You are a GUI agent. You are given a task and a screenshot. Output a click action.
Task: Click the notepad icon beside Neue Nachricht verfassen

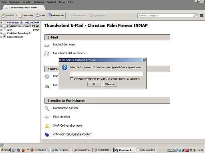47,54
